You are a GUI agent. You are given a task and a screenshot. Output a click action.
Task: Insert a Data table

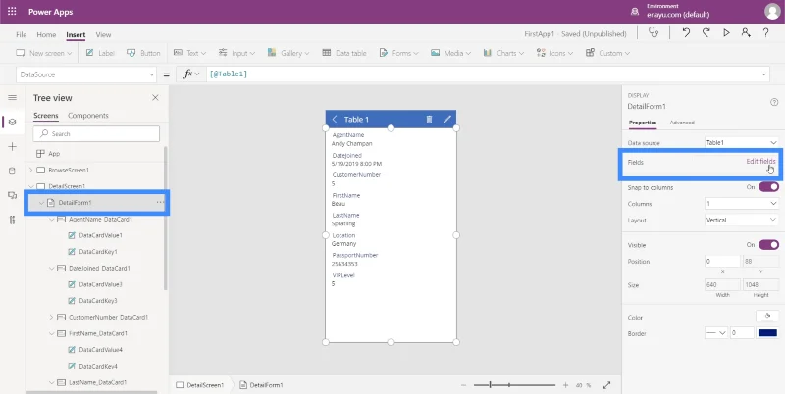(x=344, y=53)
